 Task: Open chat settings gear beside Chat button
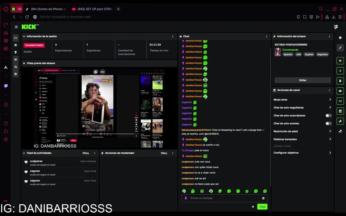pyautogui.click(x=253, y=206)
